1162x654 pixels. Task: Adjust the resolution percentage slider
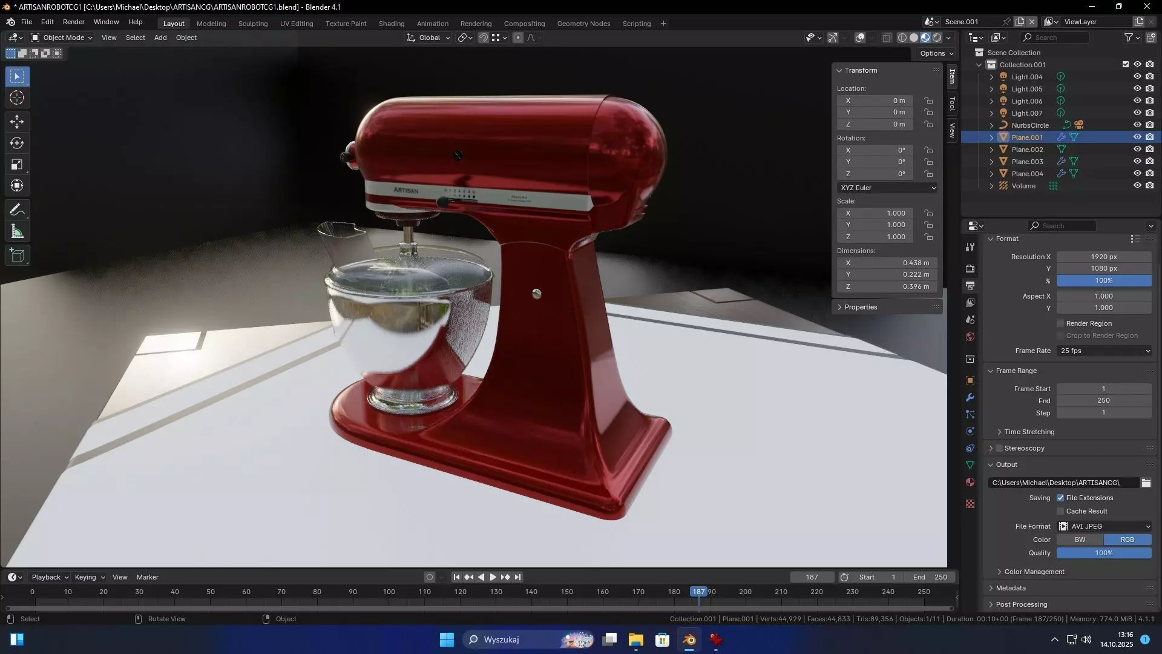1104,280
